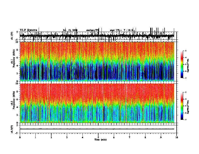The width and height of the screenshot is (199, 154).
Task: Click the ch.2 spectrogram color scale bar
Action: [x=182, y=106]
